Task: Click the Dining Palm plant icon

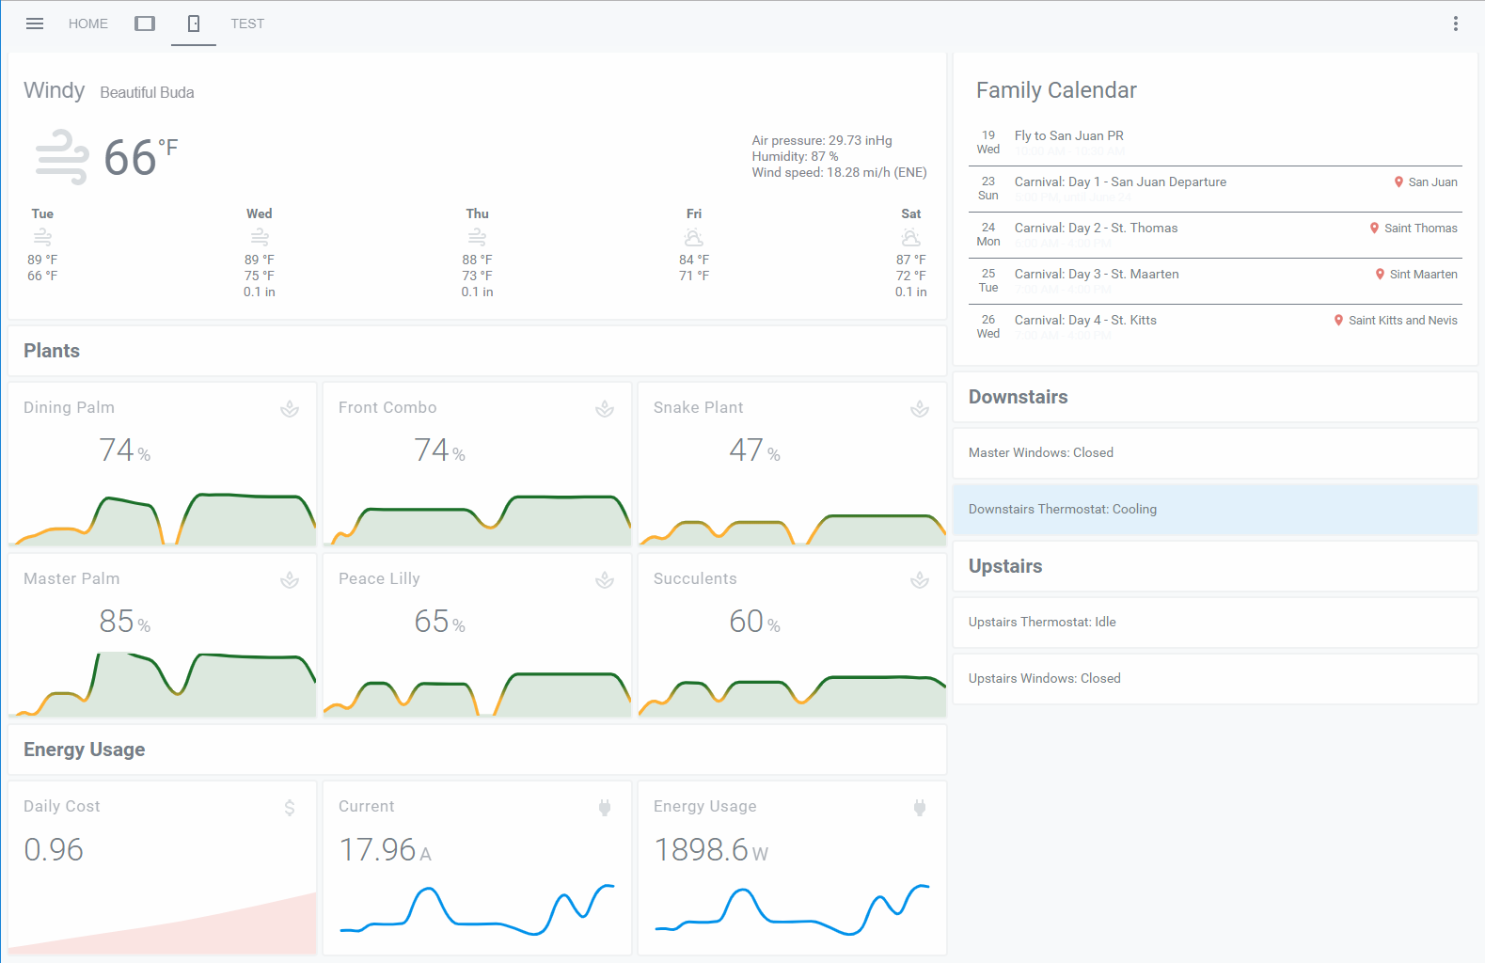Action: click(290, 409)
